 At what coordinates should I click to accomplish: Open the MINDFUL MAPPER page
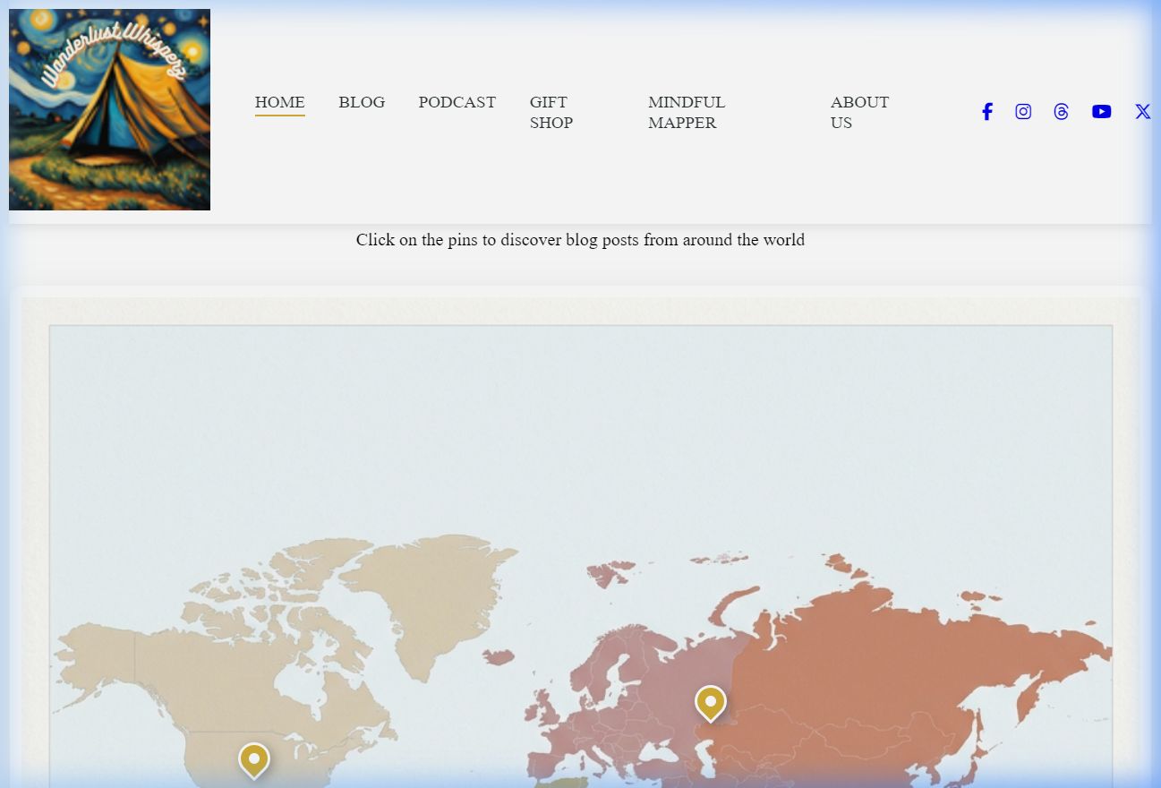[x=687, y=113]
